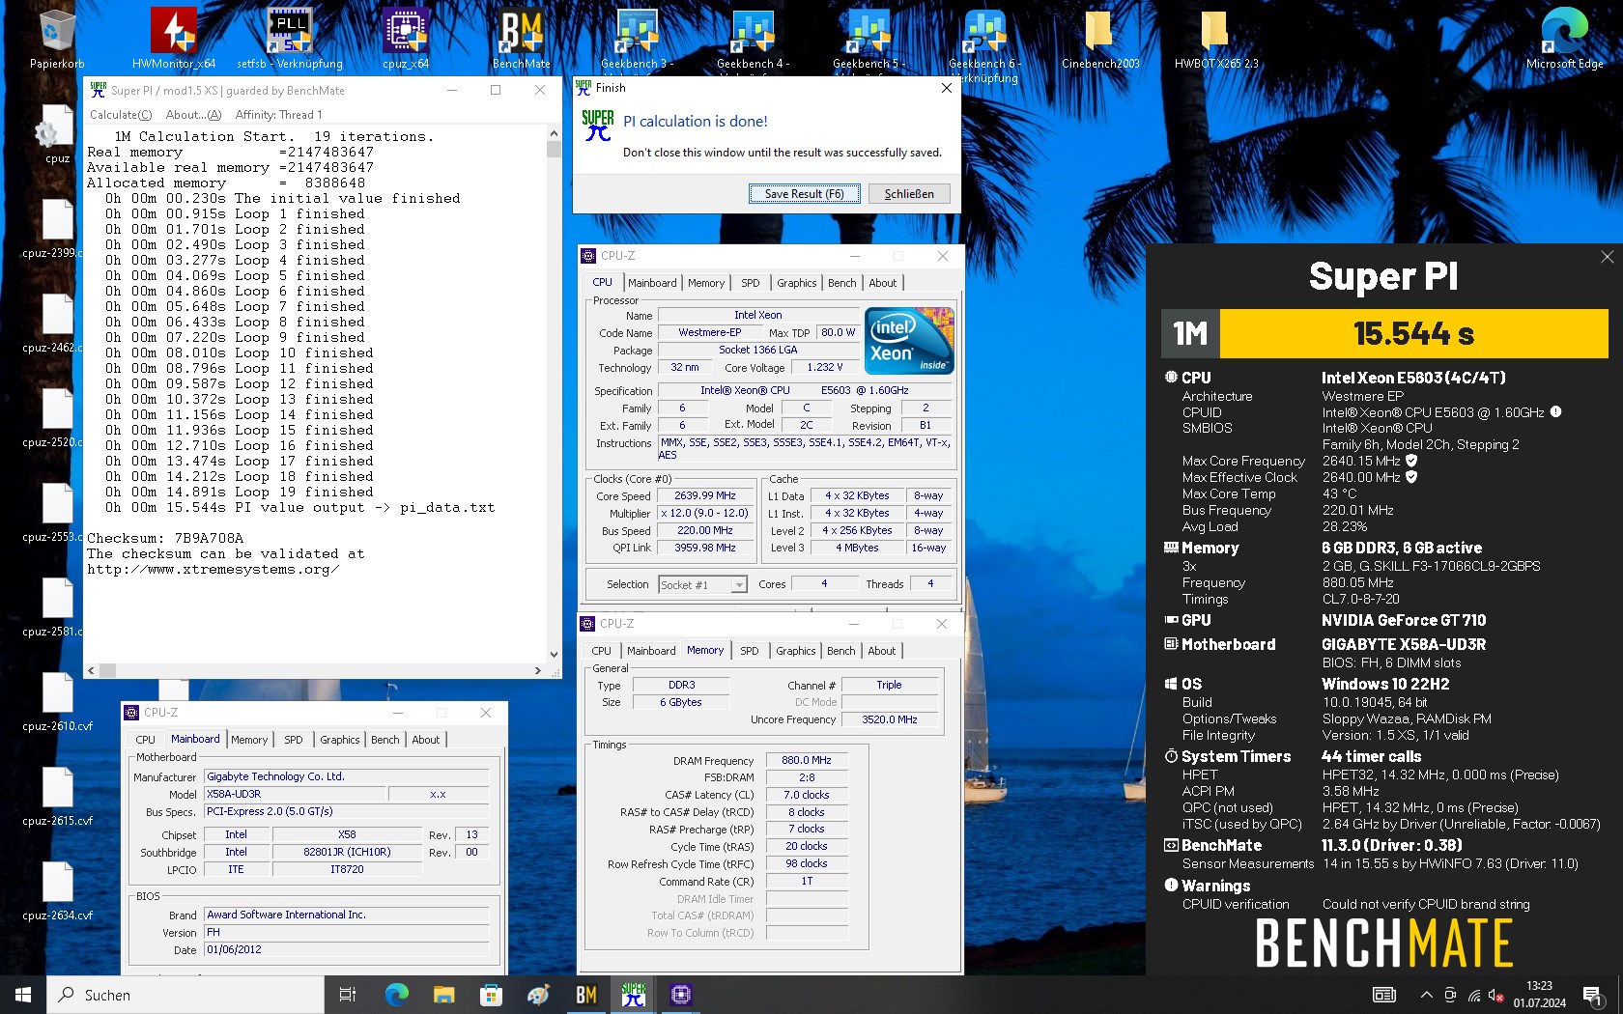Image resolution: width=1623 pixels, height=1014 pixels.
Task: Switch to Super PI in the taskbar
Action: coord(633,995)
